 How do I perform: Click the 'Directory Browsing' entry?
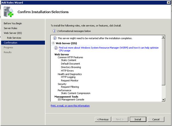pyautogui.click(x=71, y=67)
